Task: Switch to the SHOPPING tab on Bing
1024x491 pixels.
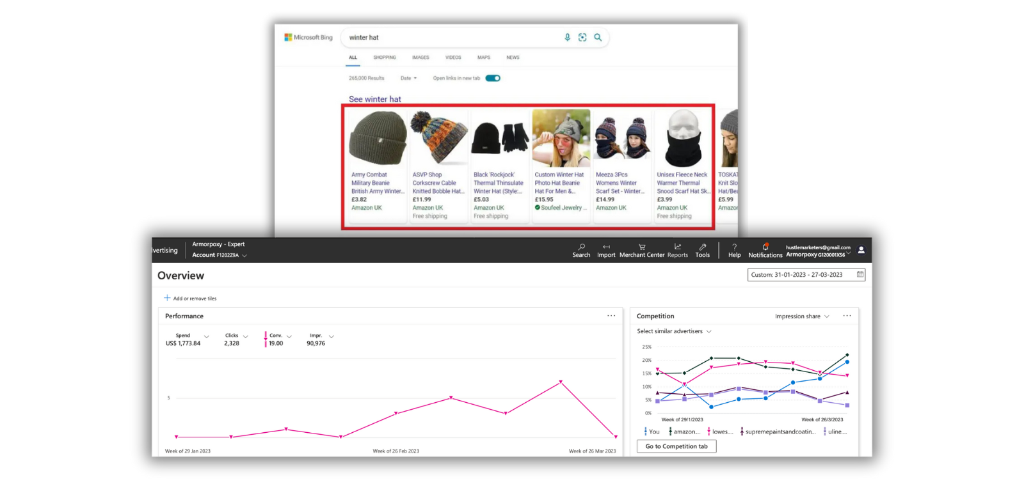Action: click(385, 58)
